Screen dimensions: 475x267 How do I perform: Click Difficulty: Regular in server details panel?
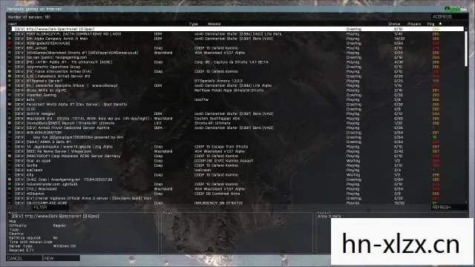pyautogui.click(x=37, y=225)
